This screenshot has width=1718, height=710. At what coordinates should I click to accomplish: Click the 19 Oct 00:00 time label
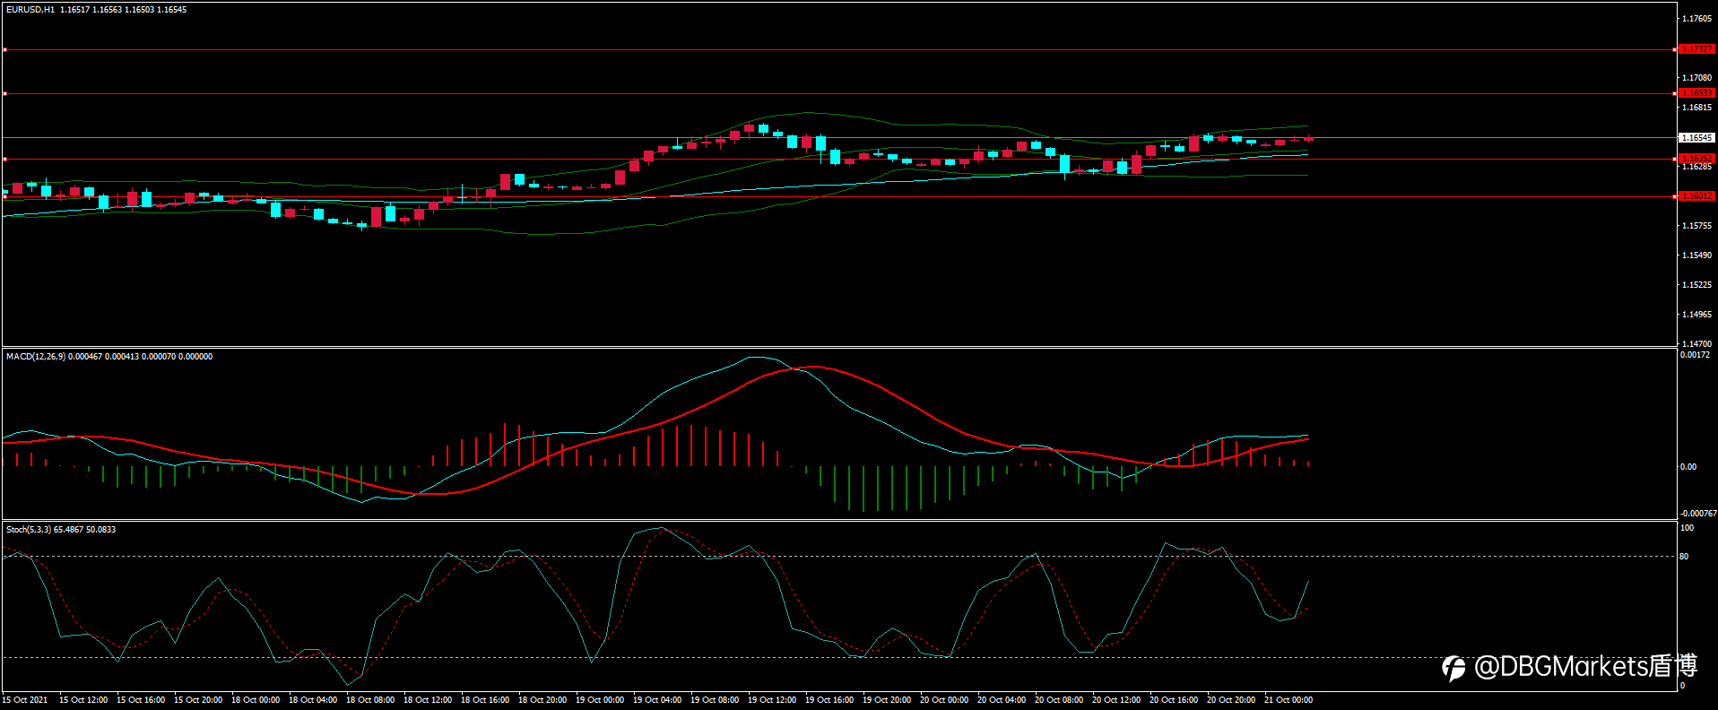(x=600, y=700)
